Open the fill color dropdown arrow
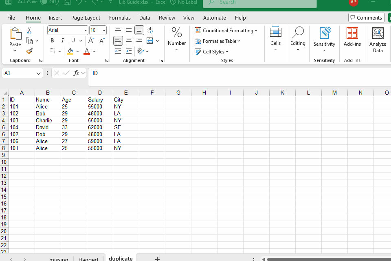 tap(77, 51)
